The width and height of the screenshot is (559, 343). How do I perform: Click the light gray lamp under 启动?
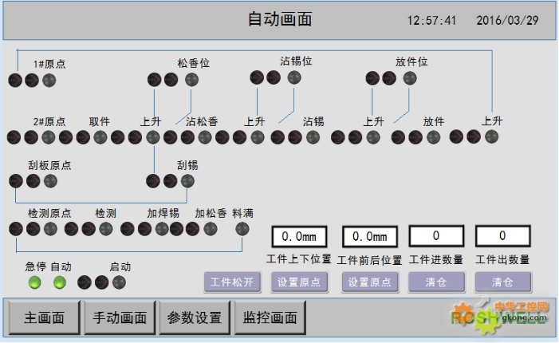[x=119, y=282]
